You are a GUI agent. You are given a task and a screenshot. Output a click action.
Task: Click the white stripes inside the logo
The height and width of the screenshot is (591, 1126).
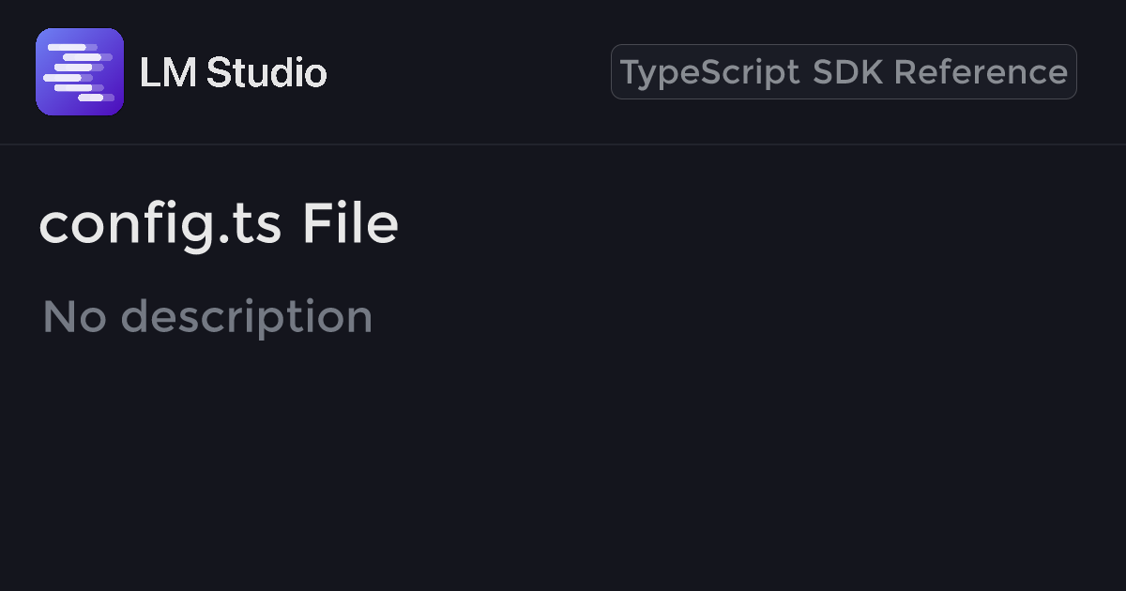tap(79, 72)
